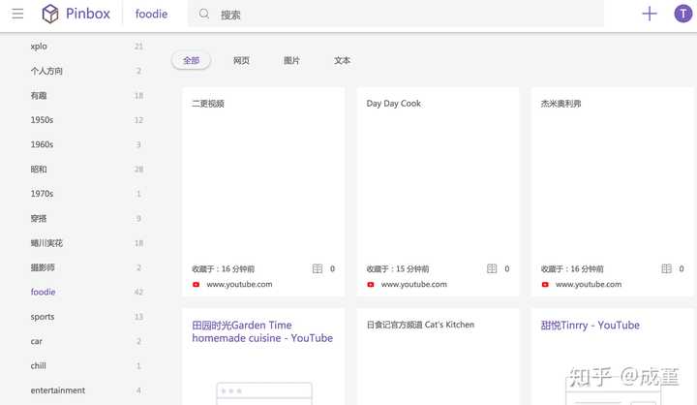Click the Pinbox brand name

(88, 14)
